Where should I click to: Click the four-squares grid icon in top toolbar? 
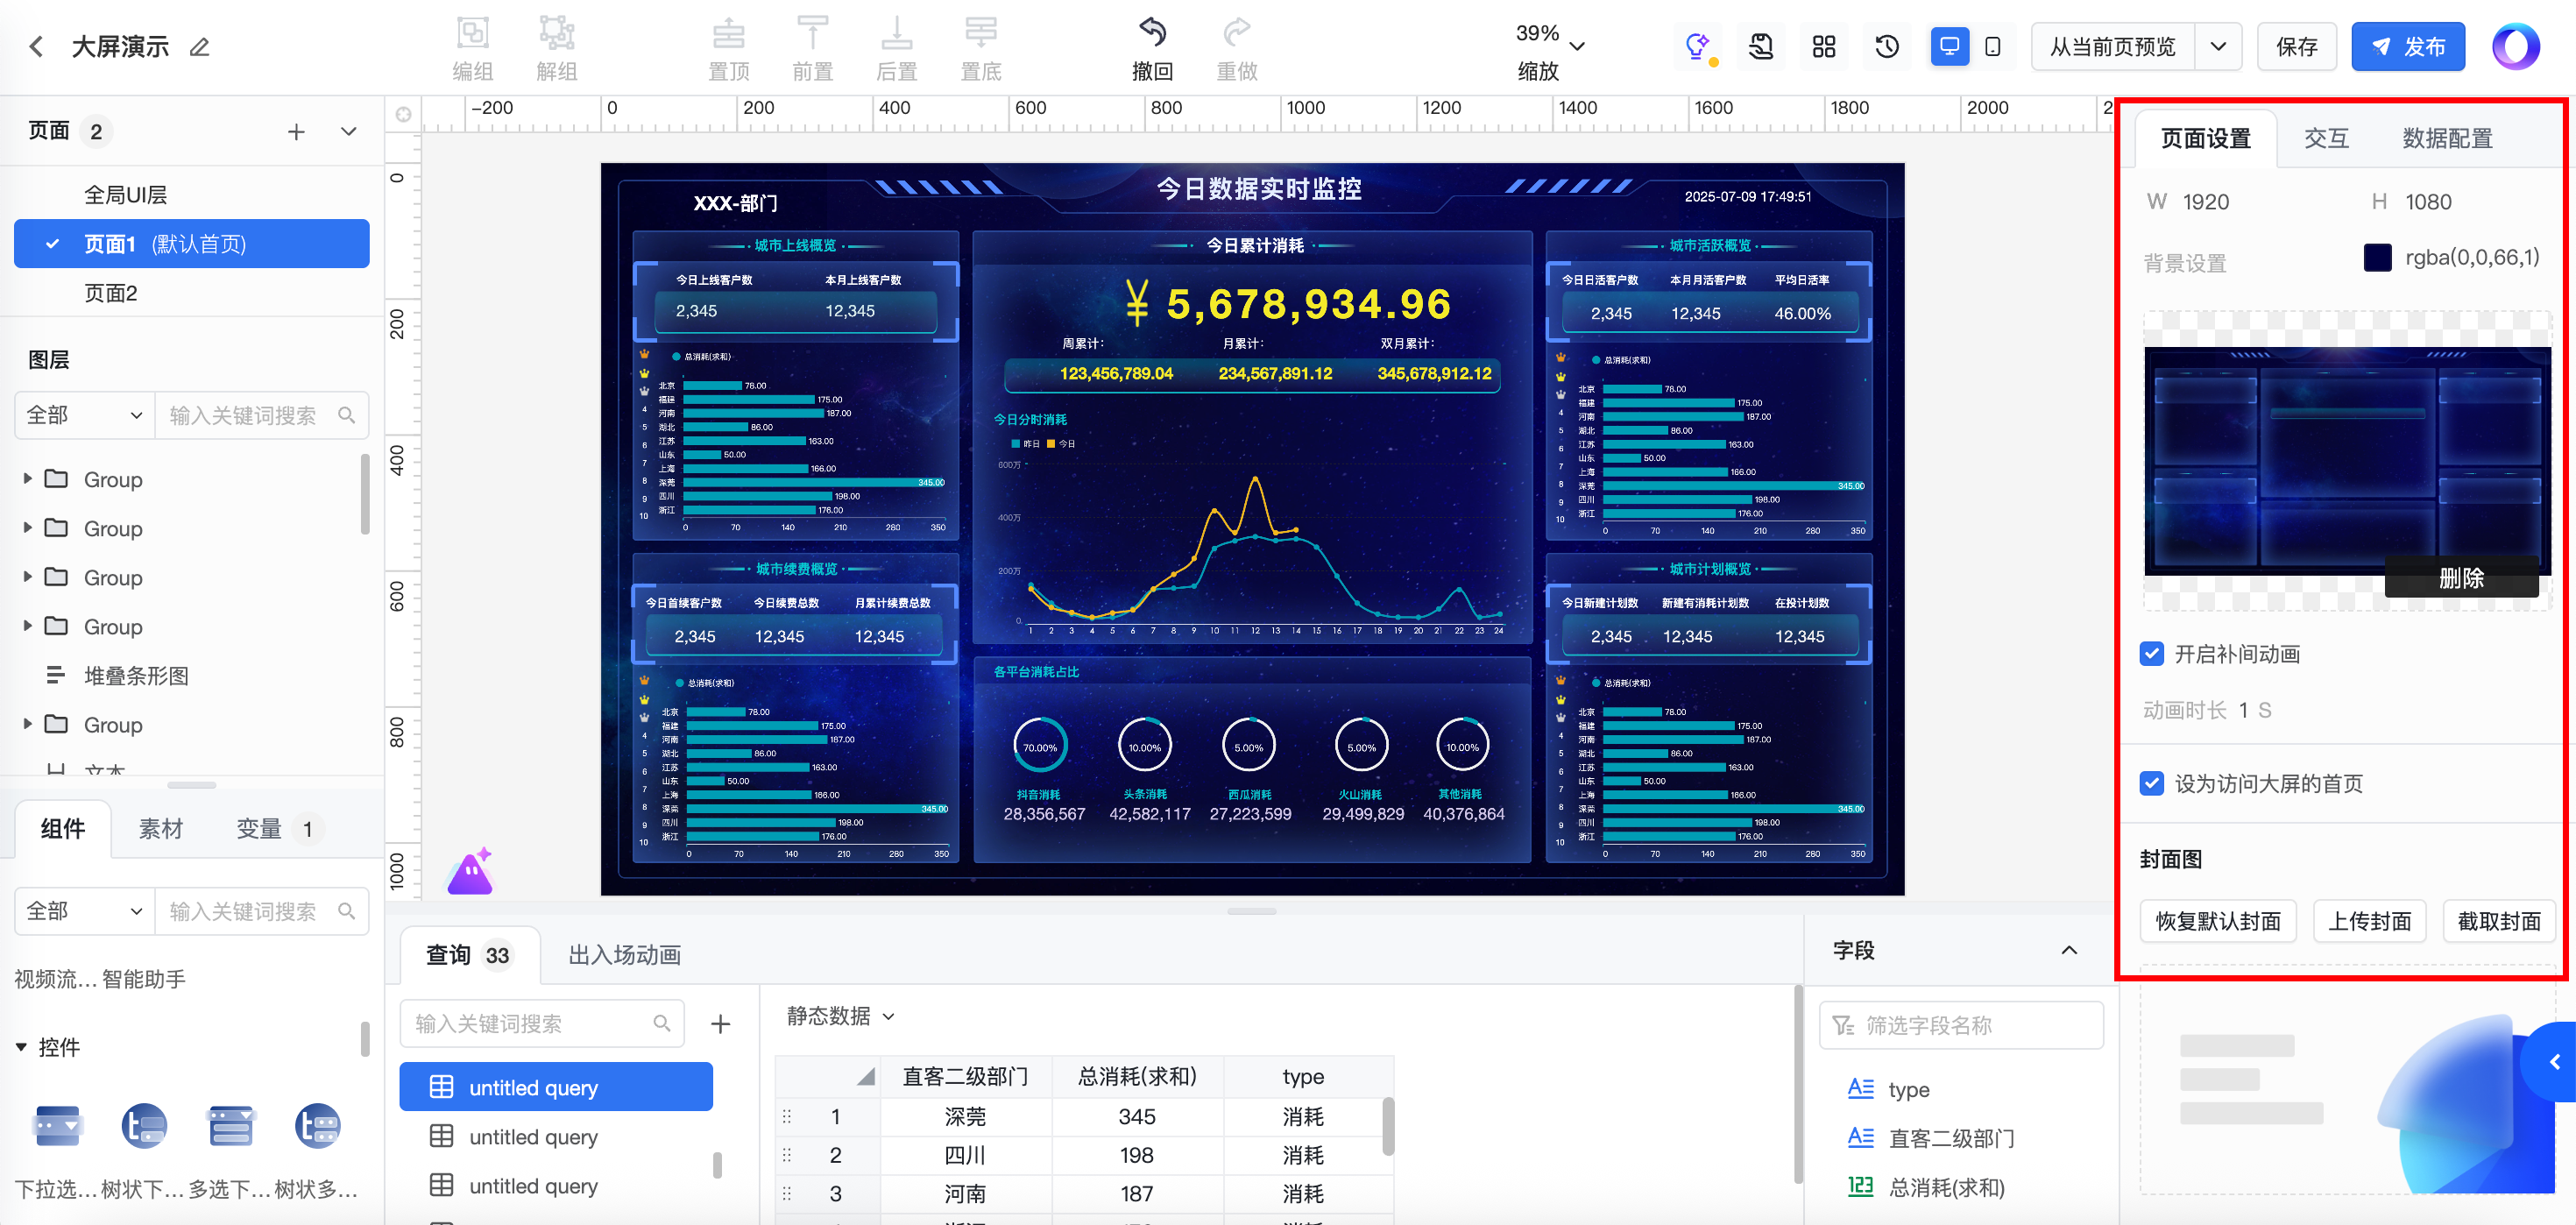coord(1823,47)
